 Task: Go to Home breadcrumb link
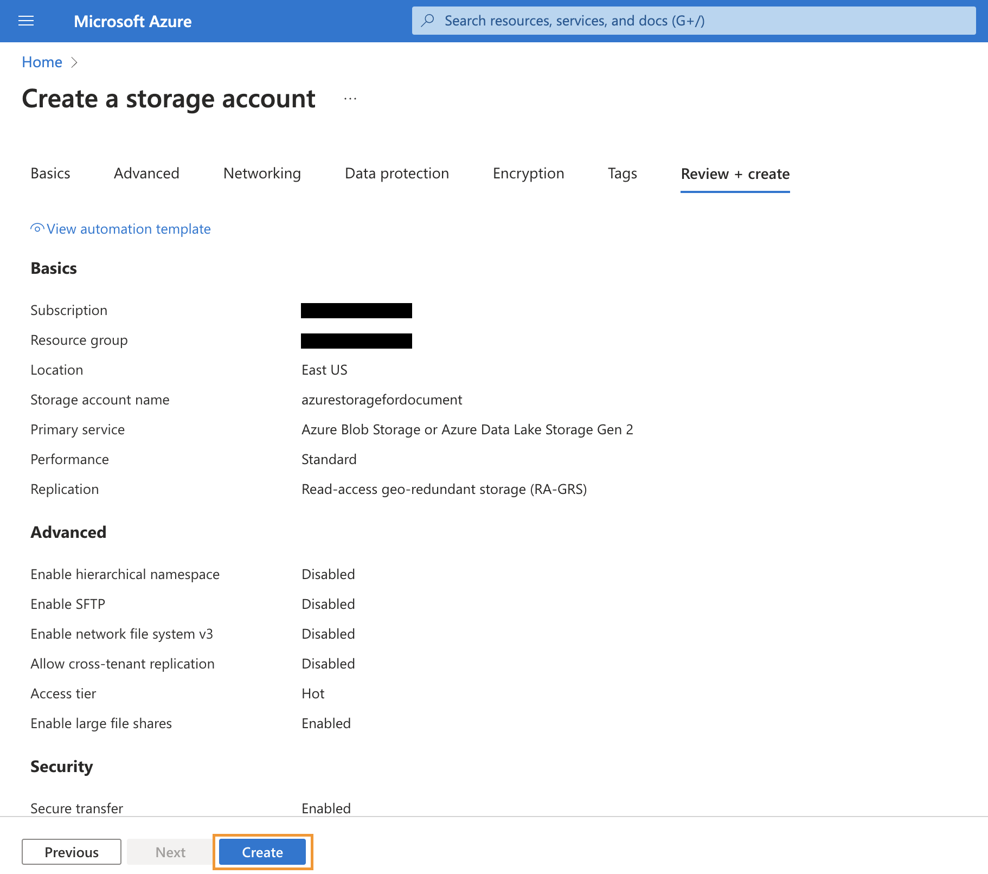[x=42, y=62]
